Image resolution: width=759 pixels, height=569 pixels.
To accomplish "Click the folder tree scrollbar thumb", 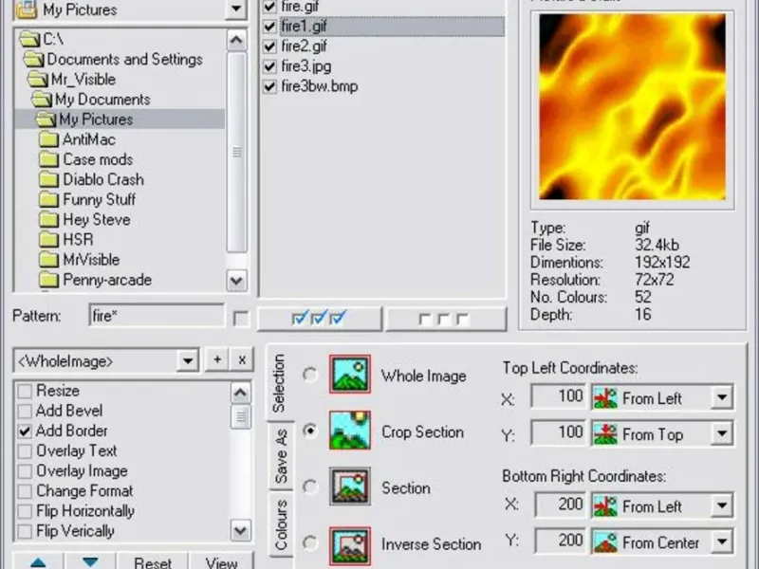I will coord(236,152).
